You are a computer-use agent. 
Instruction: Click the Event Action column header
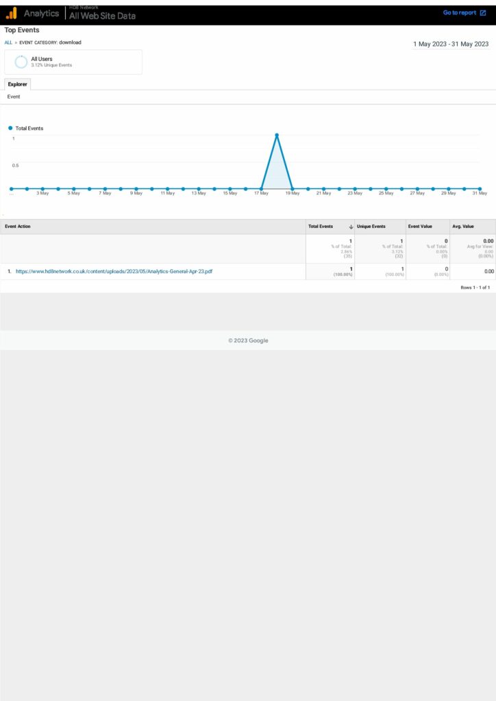tap(18, 227)
